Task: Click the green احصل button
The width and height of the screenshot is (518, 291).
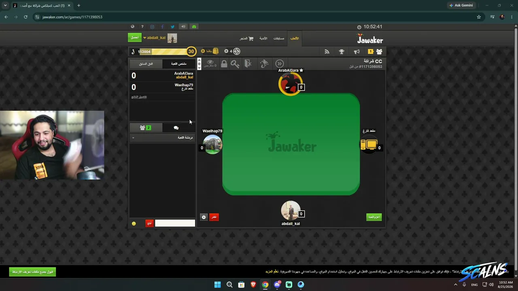Action: point(135,38)
